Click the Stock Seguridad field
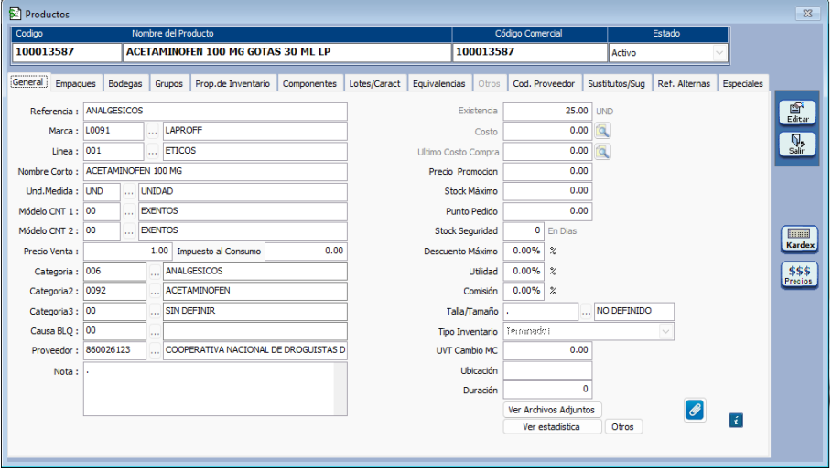832x471 pixels. (x=524, y=230)
